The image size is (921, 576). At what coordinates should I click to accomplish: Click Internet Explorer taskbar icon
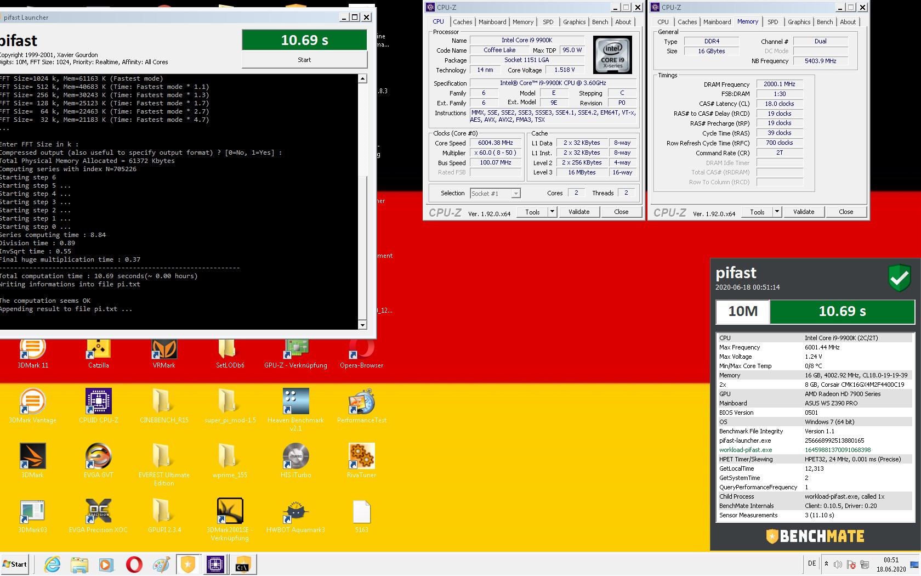(x=53, y=564)
